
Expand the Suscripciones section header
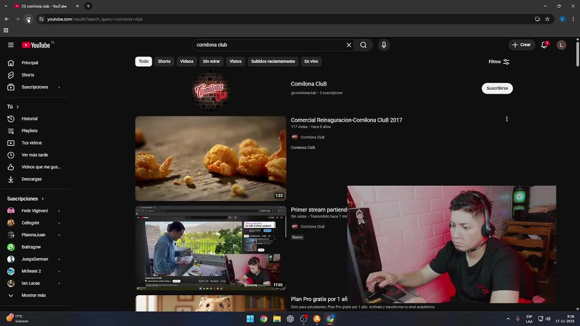click(x=25, y=199)
